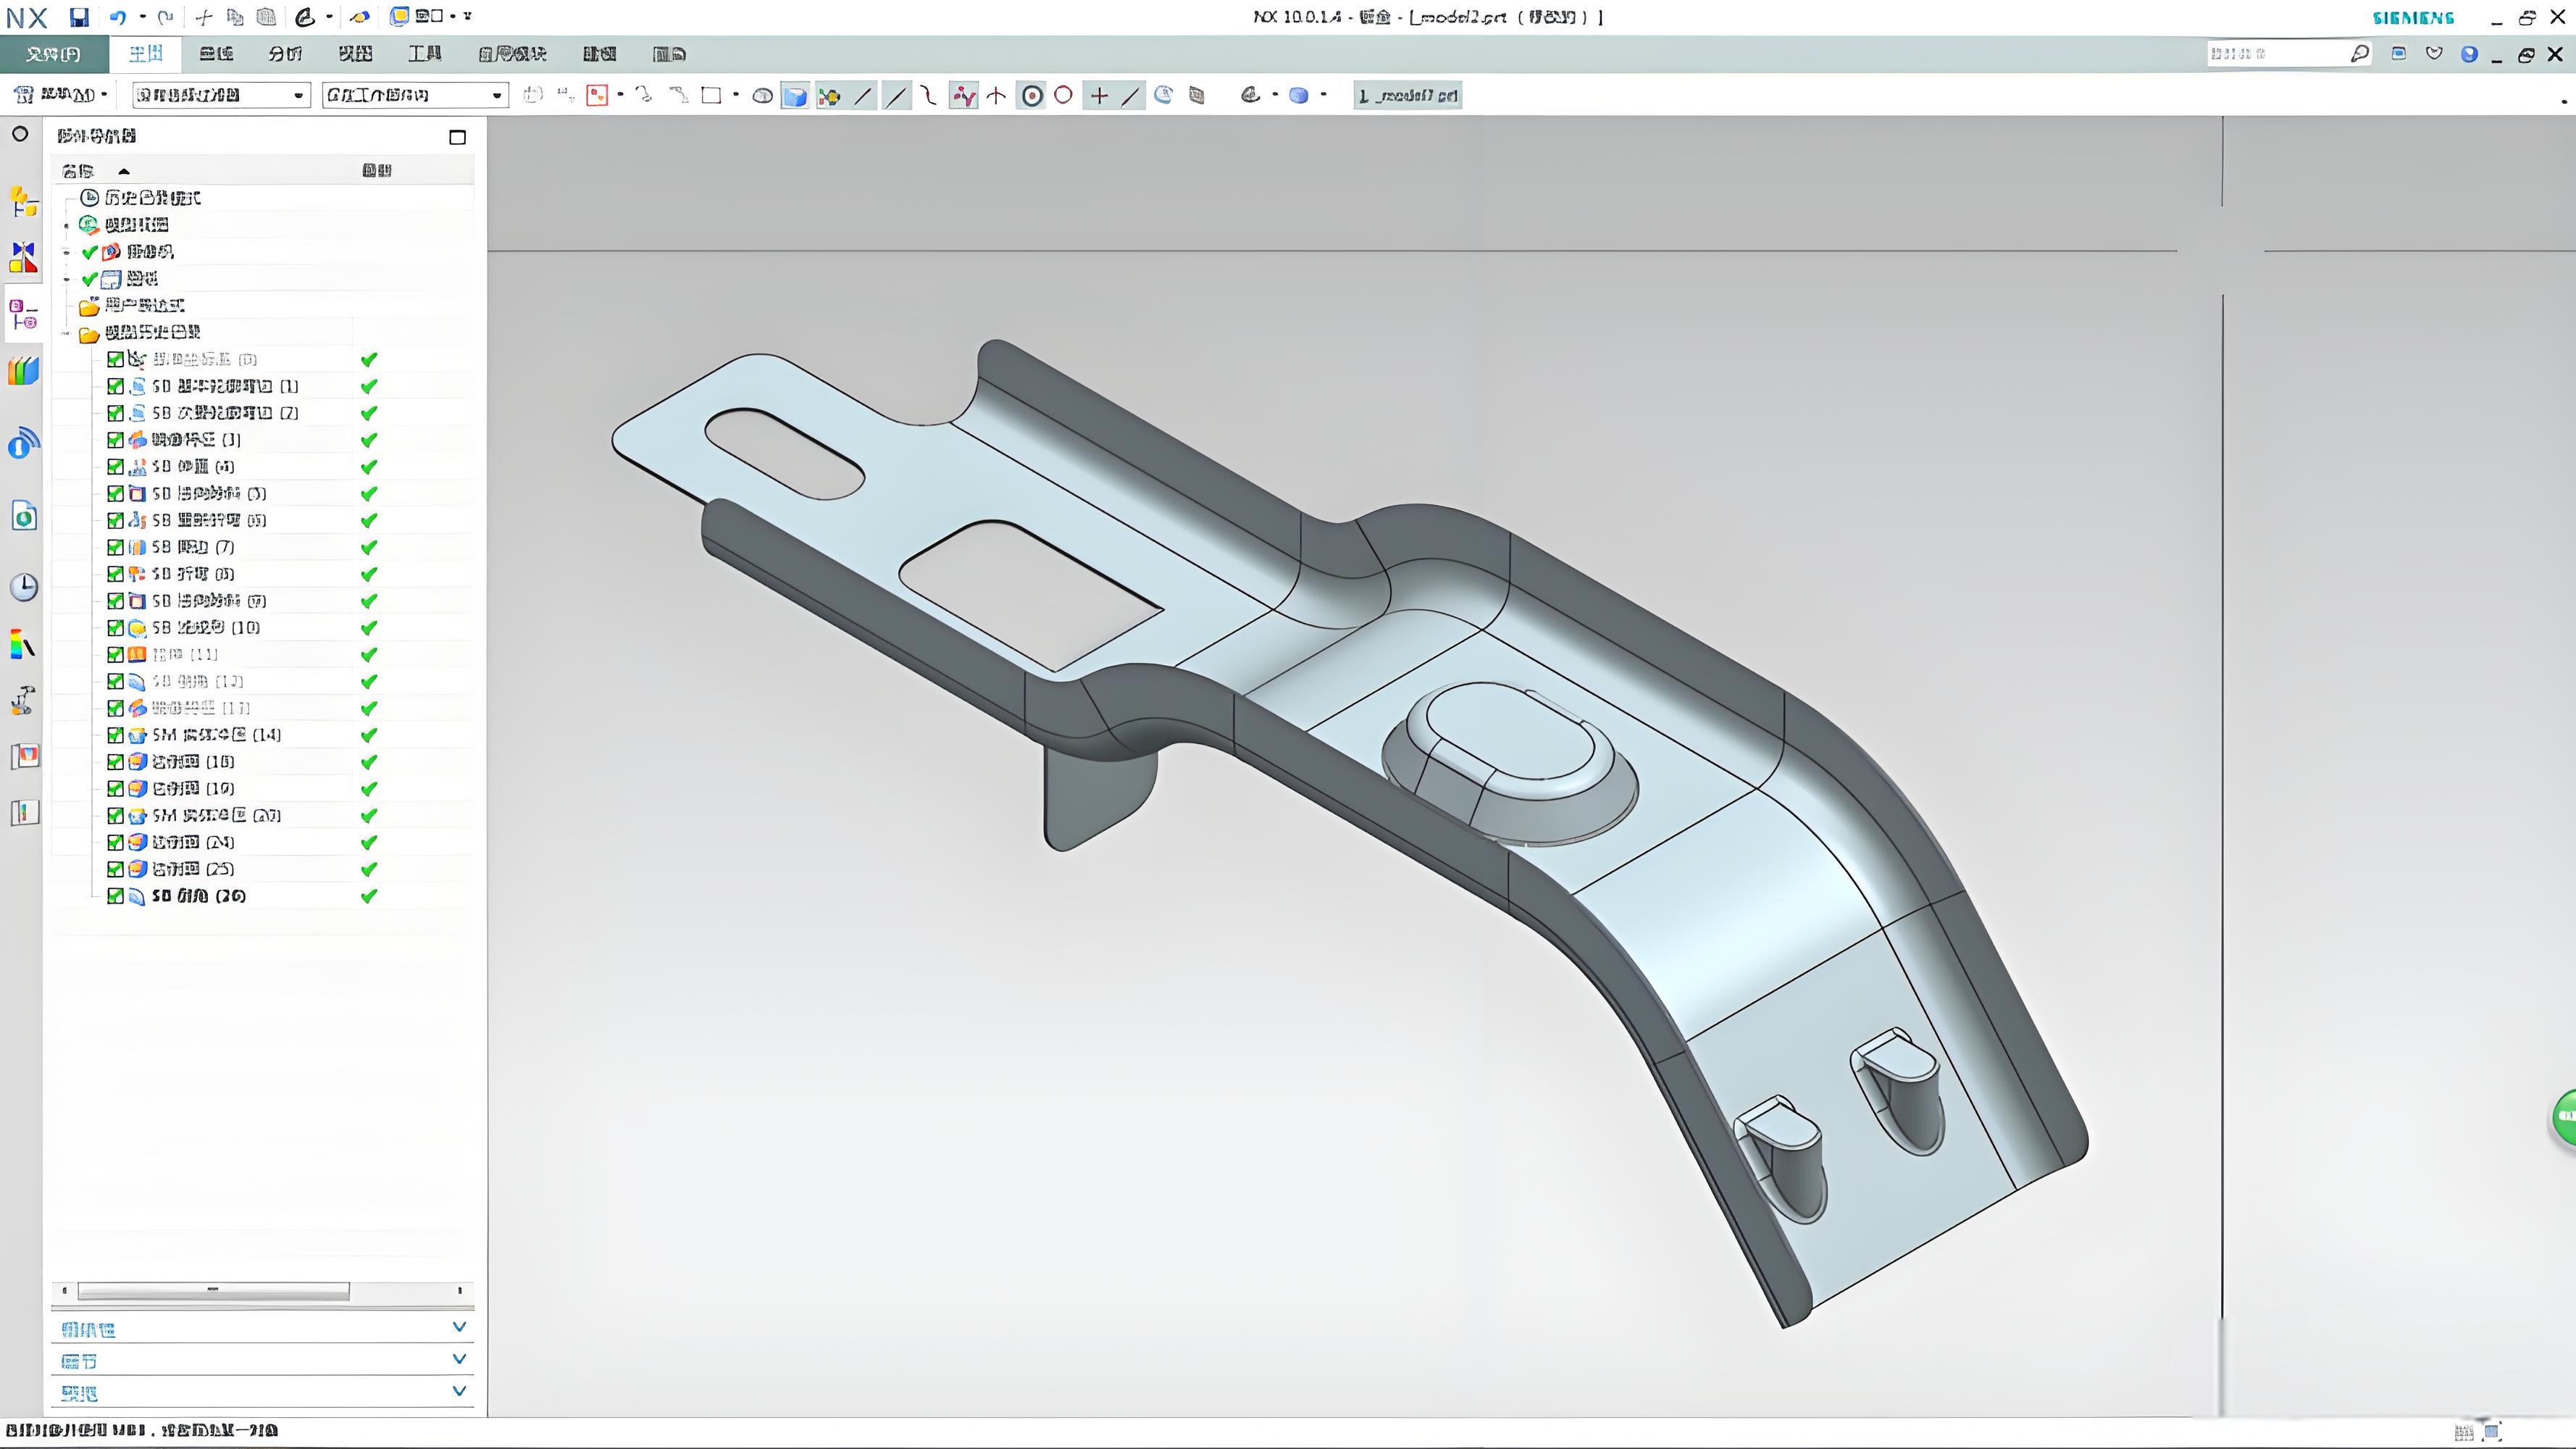Click the Cut icon in the quick access bar
The width and height of the screenshot is (2576, 1449).
coord(204,17)
